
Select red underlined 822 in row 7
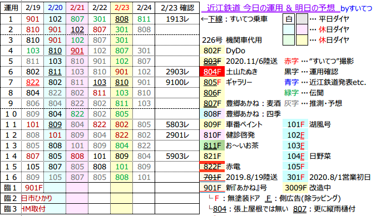pos(33,82)
